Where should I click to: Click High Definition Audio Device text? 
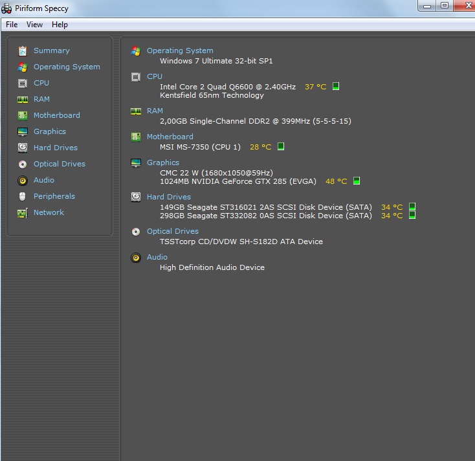(x=212, y=267)
